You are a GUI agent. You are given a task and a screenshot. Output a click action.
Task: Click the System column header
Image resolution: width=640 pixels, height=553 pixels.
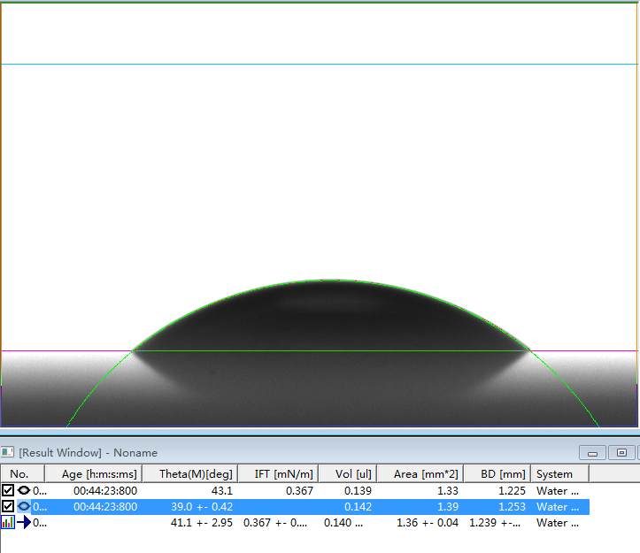(555, 474)
